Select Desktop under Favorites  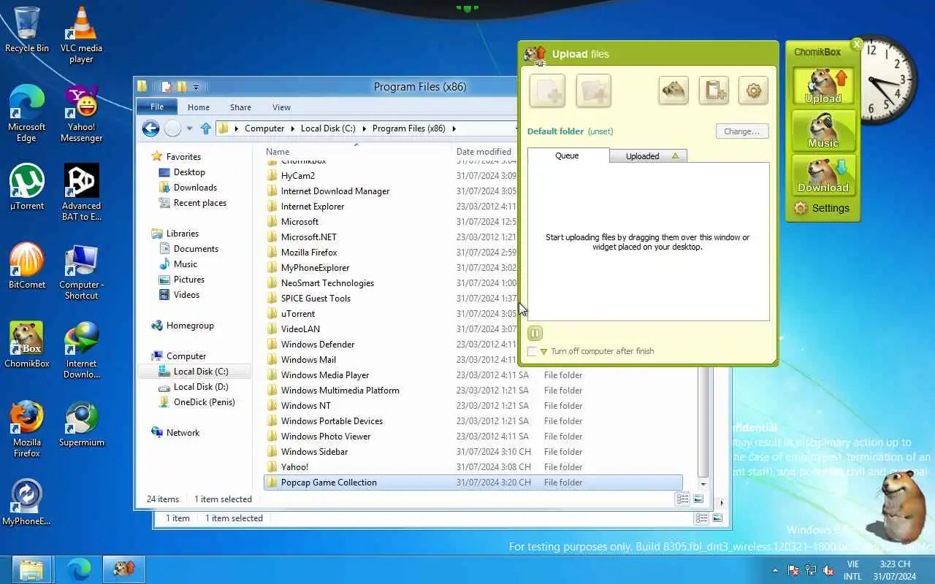coord(189,172)
